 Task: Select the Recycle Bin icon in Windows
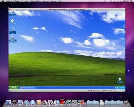120,80
